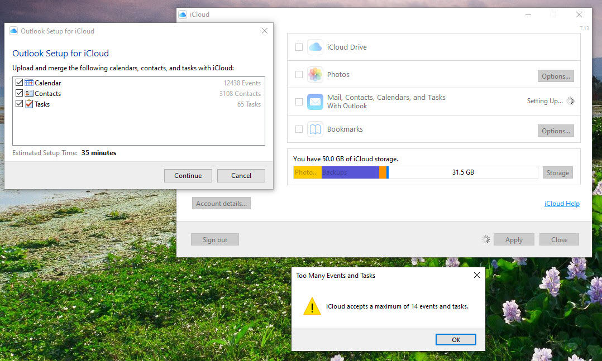Uncheck the Calendar checkbox in Outlook Setup
The height and width of the screenshot is (361, 602).
pos(19,83)
